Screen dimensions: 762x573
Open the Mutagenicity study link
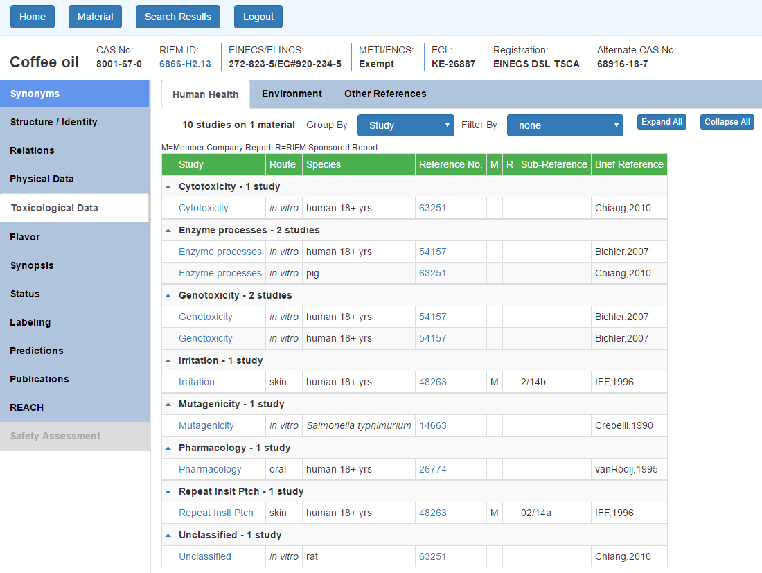206,425
